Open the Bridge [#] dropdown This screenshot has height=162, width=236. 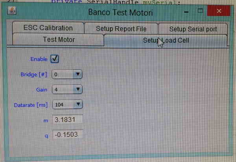(x=67, y=74)
